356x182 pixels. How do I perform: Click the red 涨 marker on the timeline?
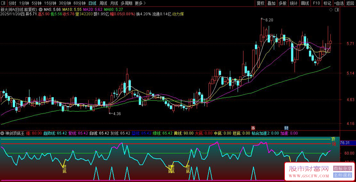pos(253,128)
